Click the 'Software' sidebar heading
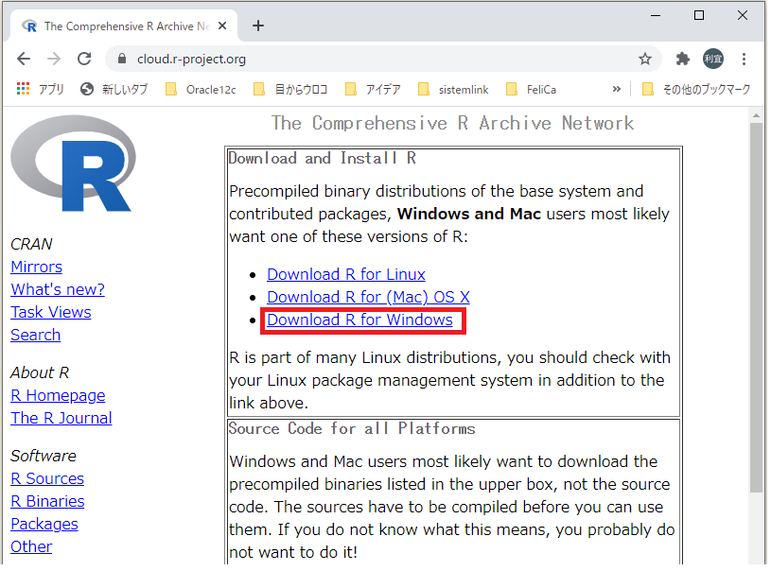This screenshot has height=571, width=771. pyautogui.click(x=44, y=456)
